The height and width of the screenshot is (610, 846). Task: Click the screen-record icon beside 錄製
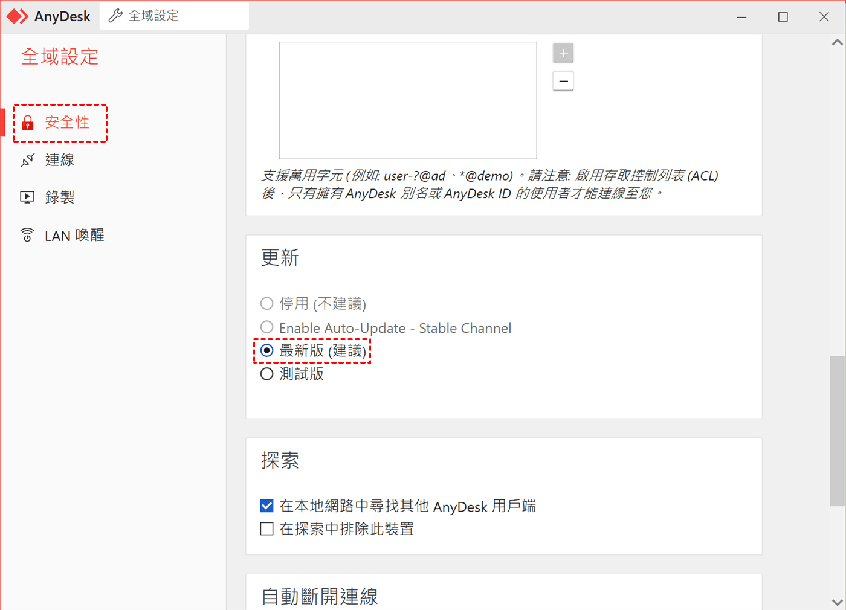coord(27,197)
